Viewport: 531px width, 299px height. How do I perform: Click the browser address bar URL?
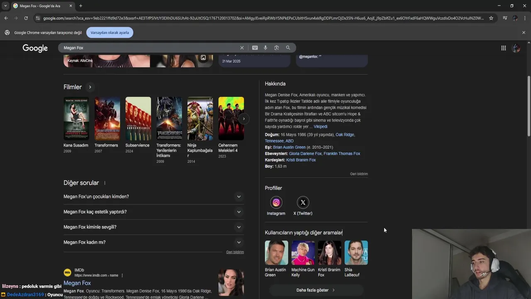pyautogui.click(x=263, y=18)
